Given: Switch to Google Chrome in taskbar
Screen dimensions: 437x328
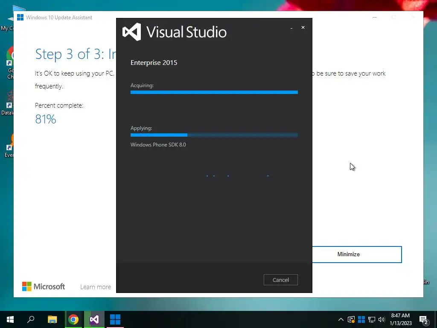Looking at the screenshot, I should click(73, 319).
